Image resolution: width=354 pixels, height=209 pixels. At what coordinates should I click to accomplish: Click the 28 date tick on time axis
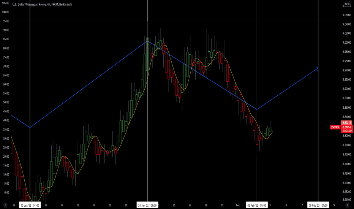coord(206,205)
